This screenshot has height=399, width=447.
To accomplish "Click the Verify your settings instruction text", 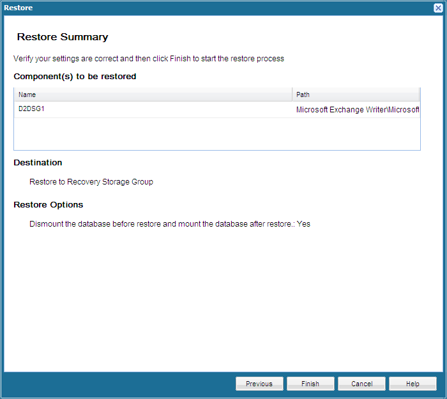I will click(149, 59).
